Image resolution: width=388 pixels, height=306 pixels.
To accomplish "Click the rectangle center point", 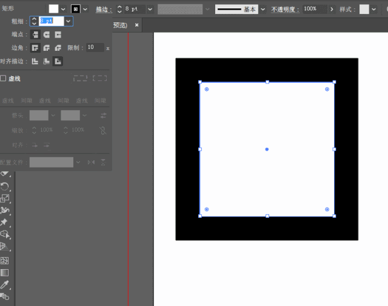I will click(267, 149).
